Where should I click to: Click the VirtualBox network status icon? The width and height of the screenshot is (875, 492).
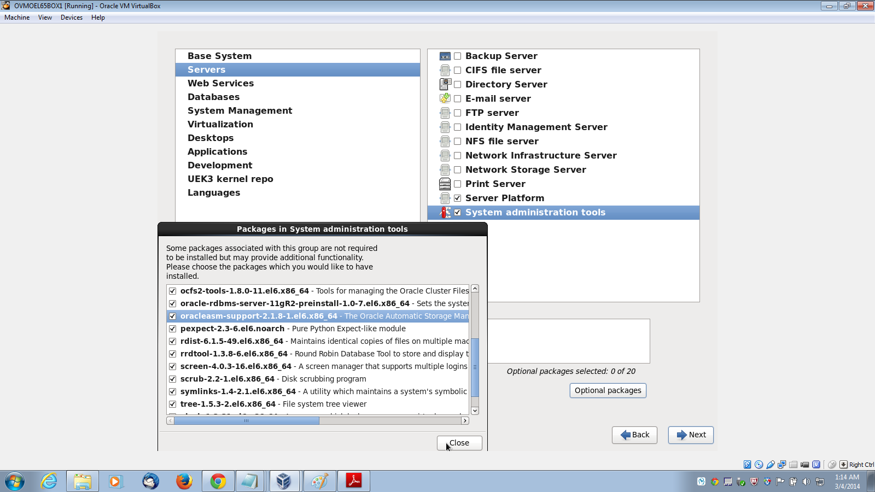pos(782,465)
